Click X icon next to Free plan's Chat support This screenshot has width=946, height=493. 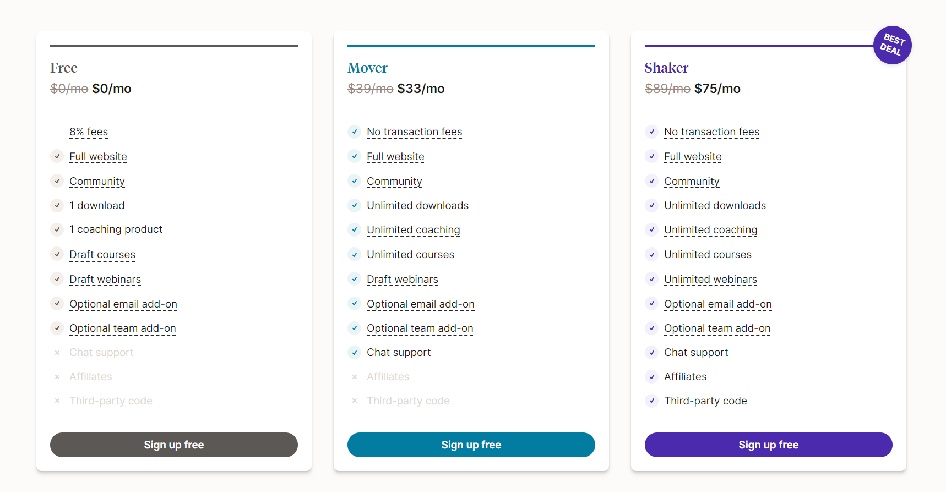(57, 353)
